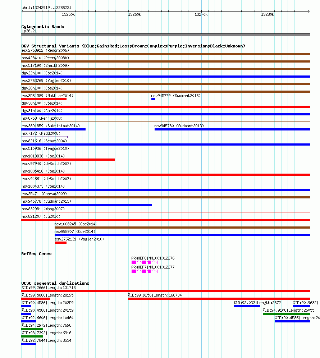Click variant label nsv998907 (Coe2014)
The image size is (320, 358).
(75, 231)
